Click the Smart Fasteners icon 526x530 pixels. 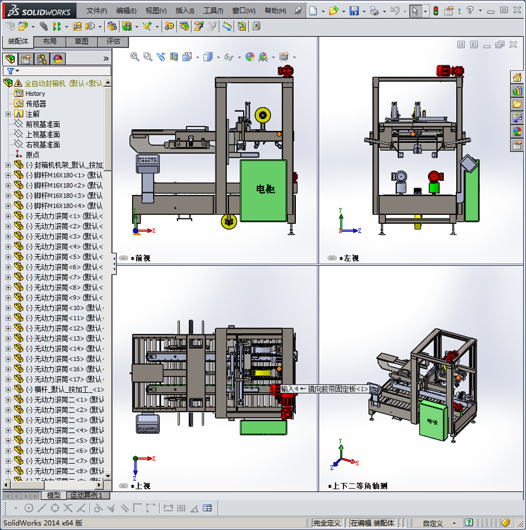pos(78,26)
